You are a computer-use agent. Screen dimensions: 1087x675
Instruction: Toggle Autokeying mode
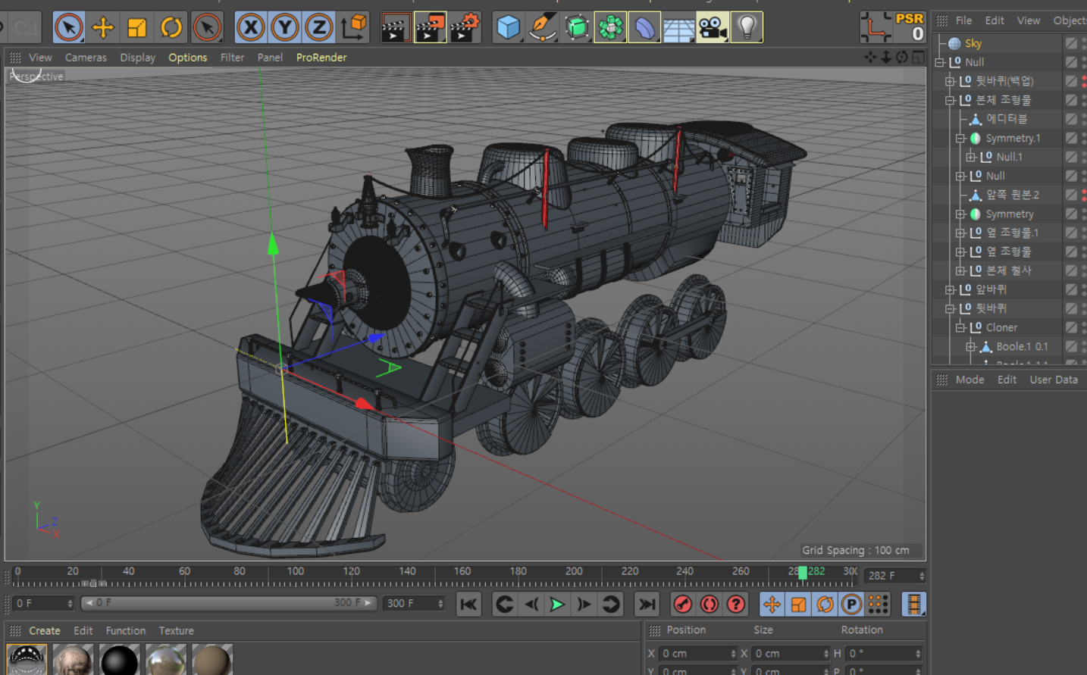coord(710,604)
